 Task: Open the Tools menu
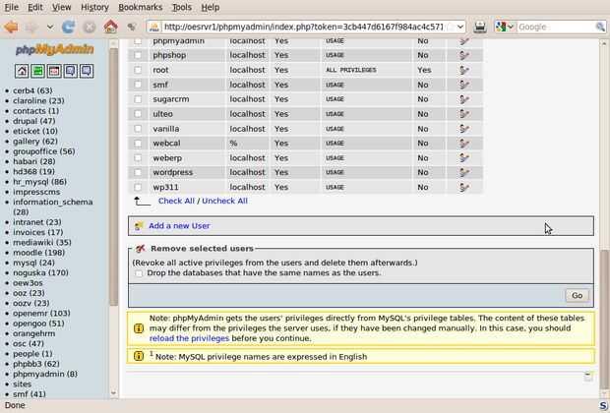(x=182, y=8)
